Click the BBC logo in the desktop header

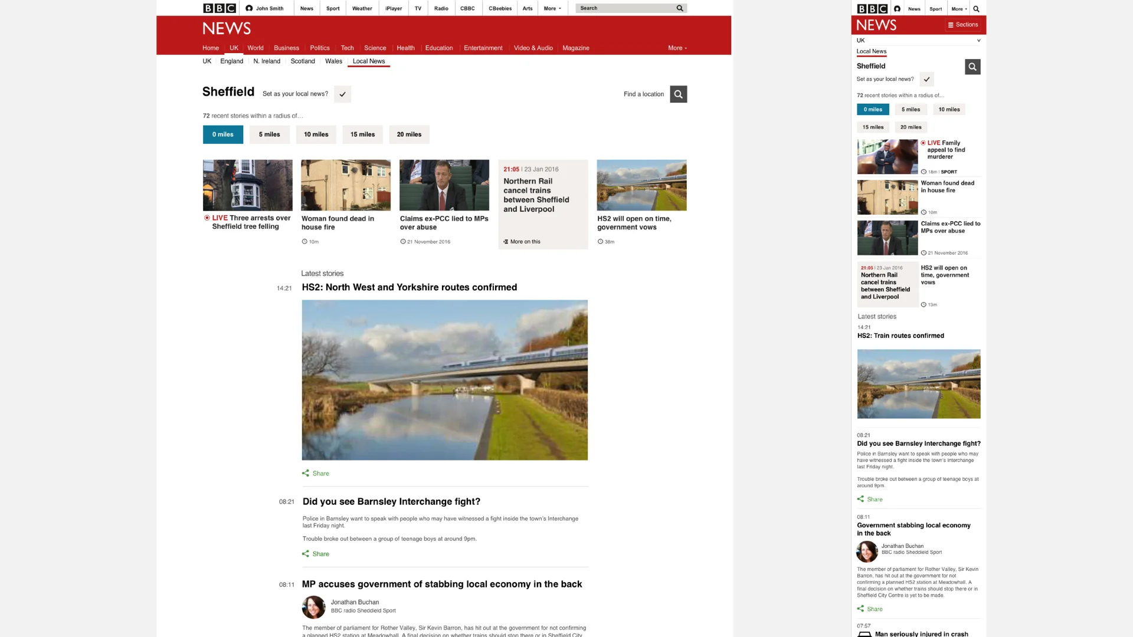220,8
